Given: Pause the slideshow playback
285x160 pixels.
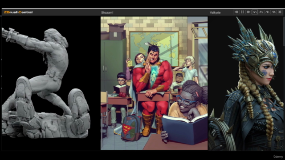Looking at the screenshot, I should click(242, 12).
